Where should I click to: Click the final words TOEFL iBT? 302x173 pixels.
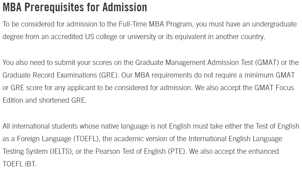coord(19,164)
